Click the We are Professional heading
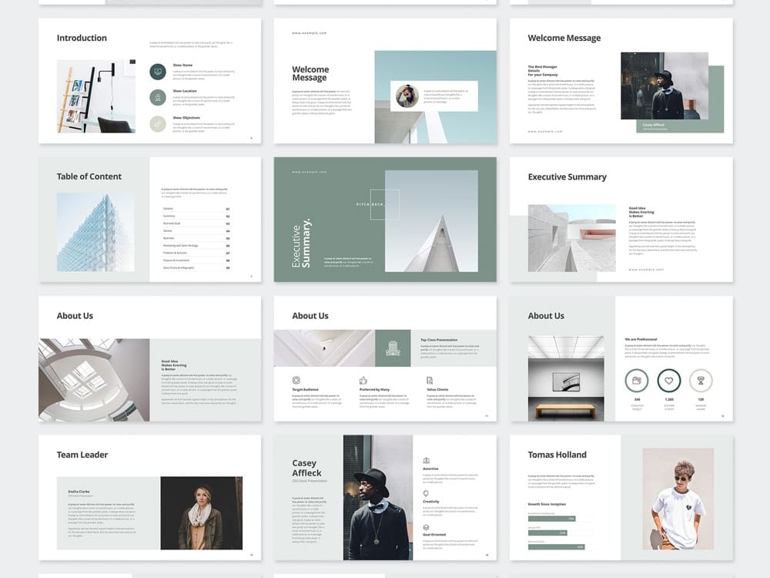Viewport: 770px width, 578px height. point(641,339)
